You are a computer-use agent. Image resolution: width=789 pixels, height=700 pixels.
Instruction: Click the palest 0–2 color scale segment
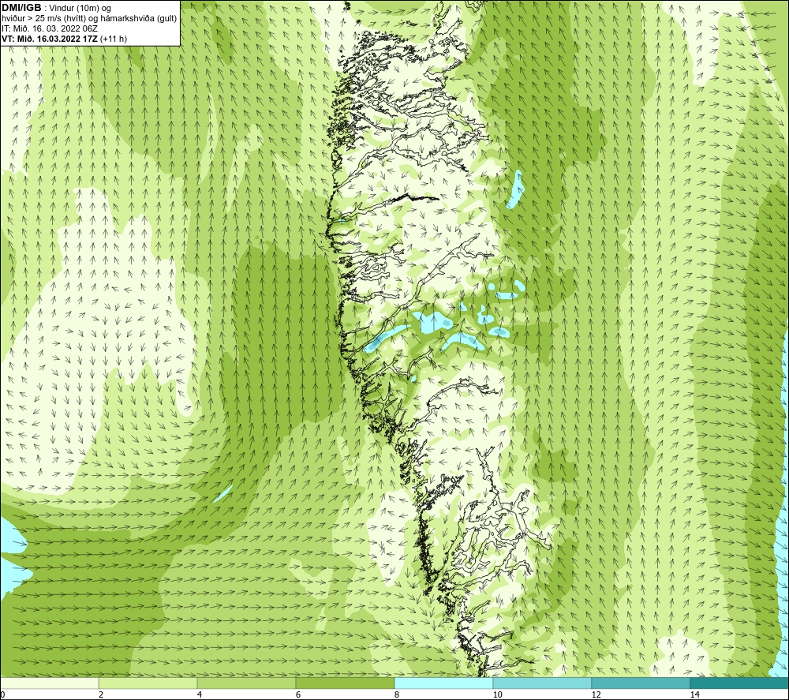click(x=49, y=683)
